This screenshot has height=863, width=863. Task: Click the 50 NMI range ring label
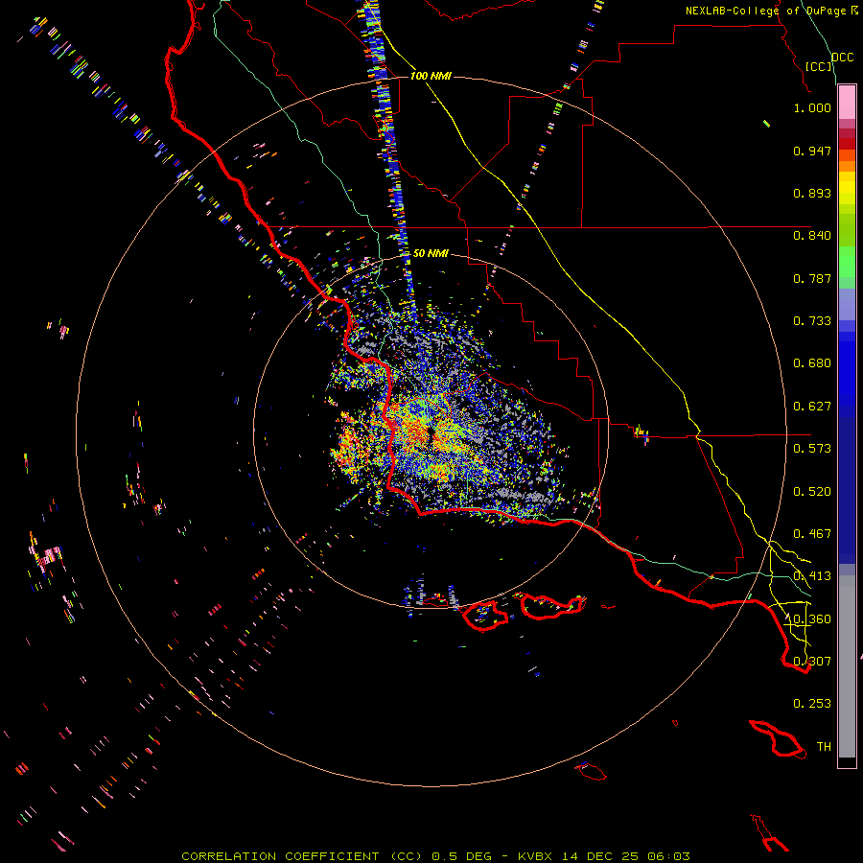coord(431,253)
